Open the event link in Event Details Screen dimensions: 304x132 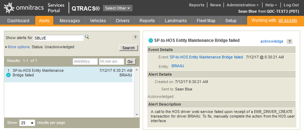pyautogui.click(x=206, y=57)
